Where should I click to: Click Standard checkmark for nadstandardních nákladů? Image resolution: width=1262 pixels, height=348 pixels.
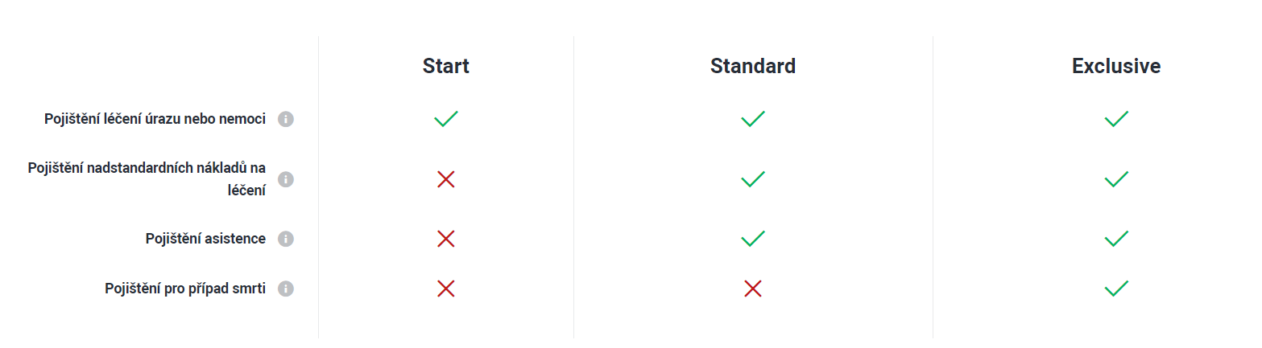click(x=753, y=179)
